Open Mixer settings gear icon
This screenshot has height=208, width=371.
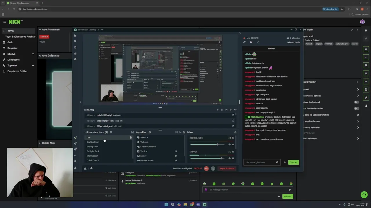[235, 132]
